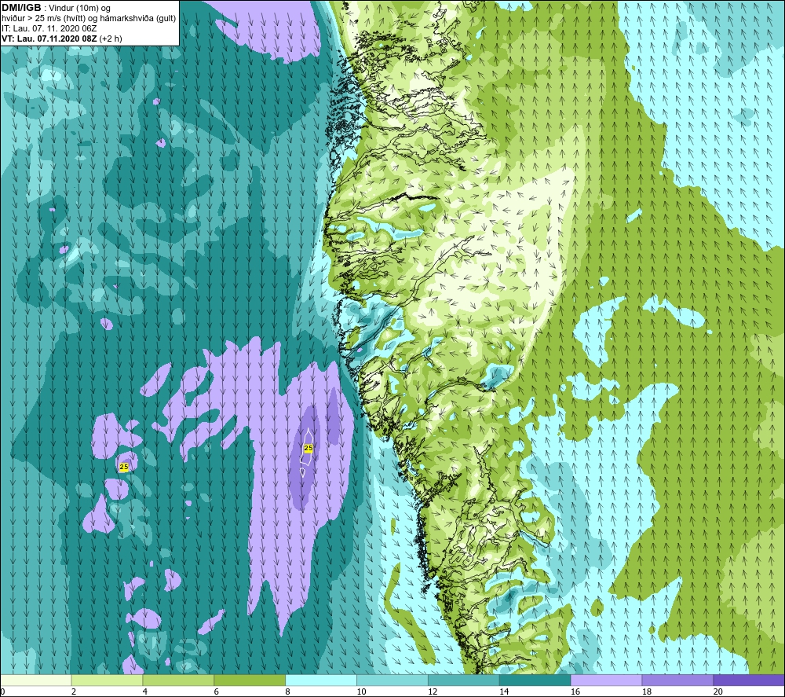The height and width of the screenshot is (697, 785).
Task: Click the scale label '16'
Action: click(x=575, y=691)
